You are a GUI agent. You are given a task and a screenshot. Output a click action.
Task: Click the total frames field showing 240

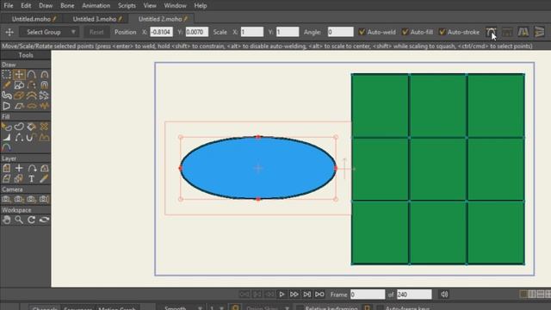point(414,294)
